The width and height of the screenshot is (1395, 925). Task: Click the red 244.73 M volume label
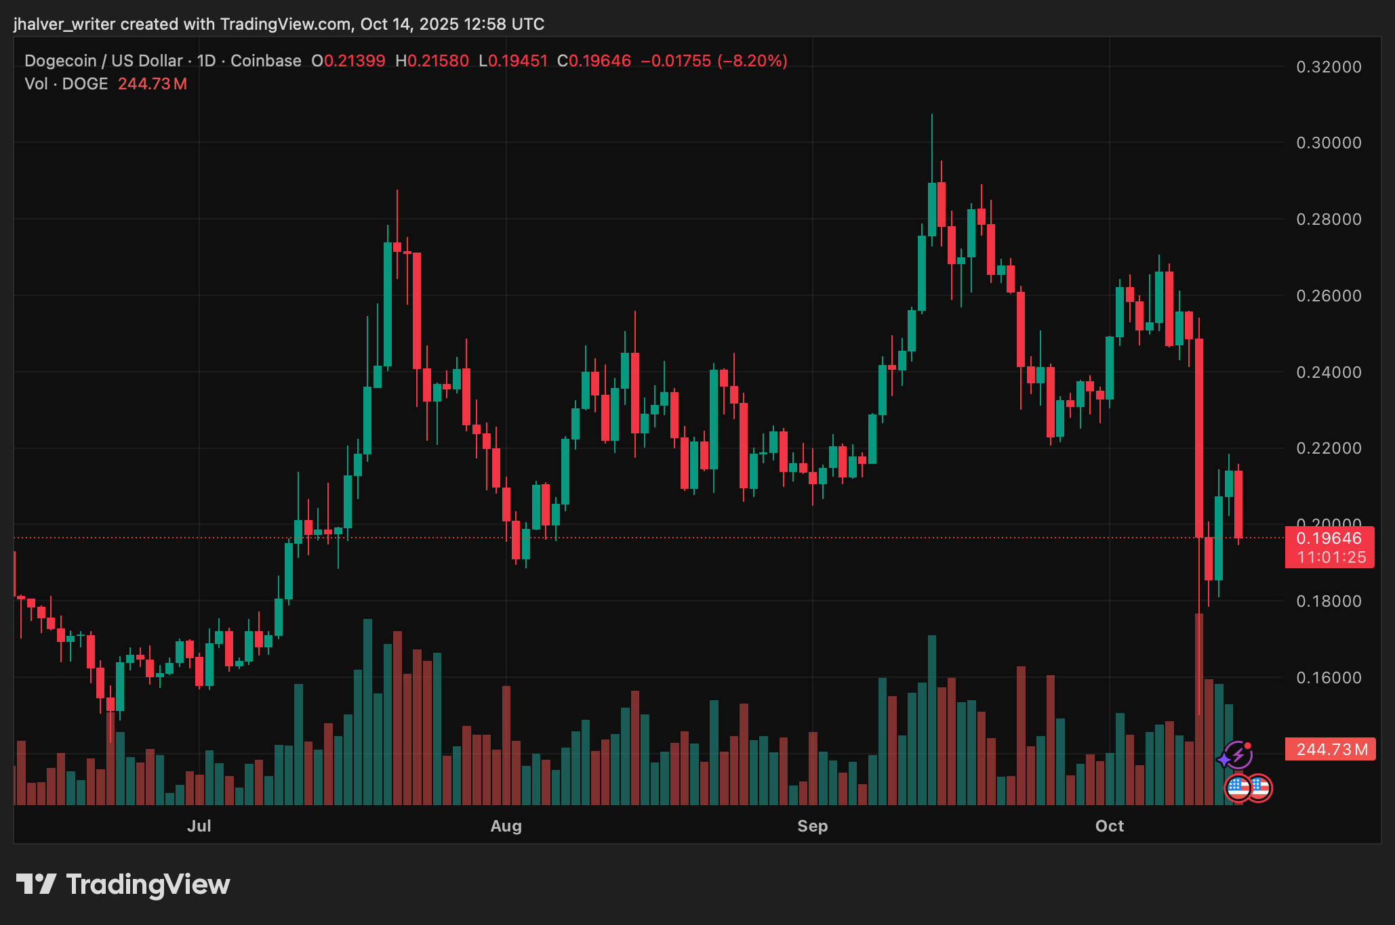click(1330, 750)
